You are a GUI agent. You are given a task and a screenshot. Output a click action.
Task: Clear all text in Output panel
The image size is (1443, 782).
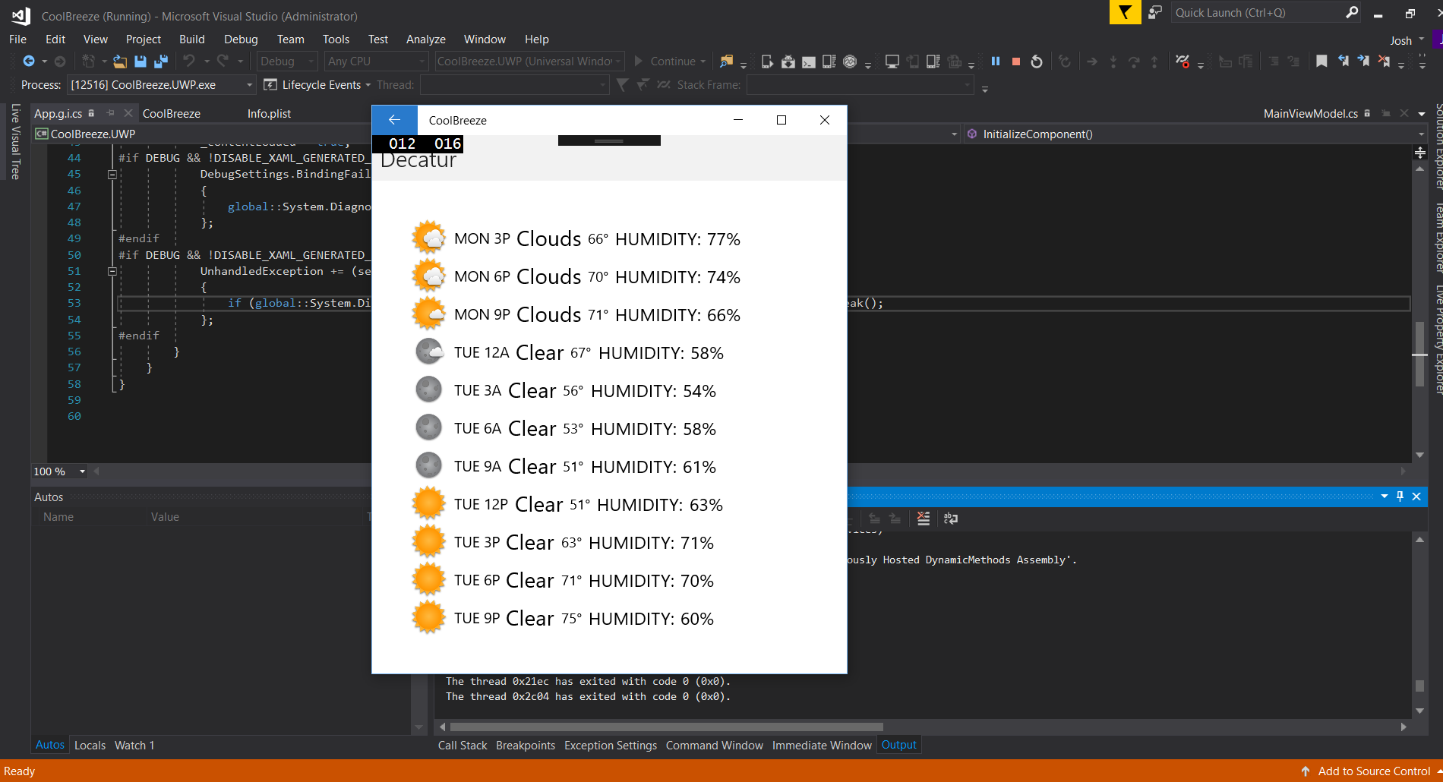(x=923, y=519)
